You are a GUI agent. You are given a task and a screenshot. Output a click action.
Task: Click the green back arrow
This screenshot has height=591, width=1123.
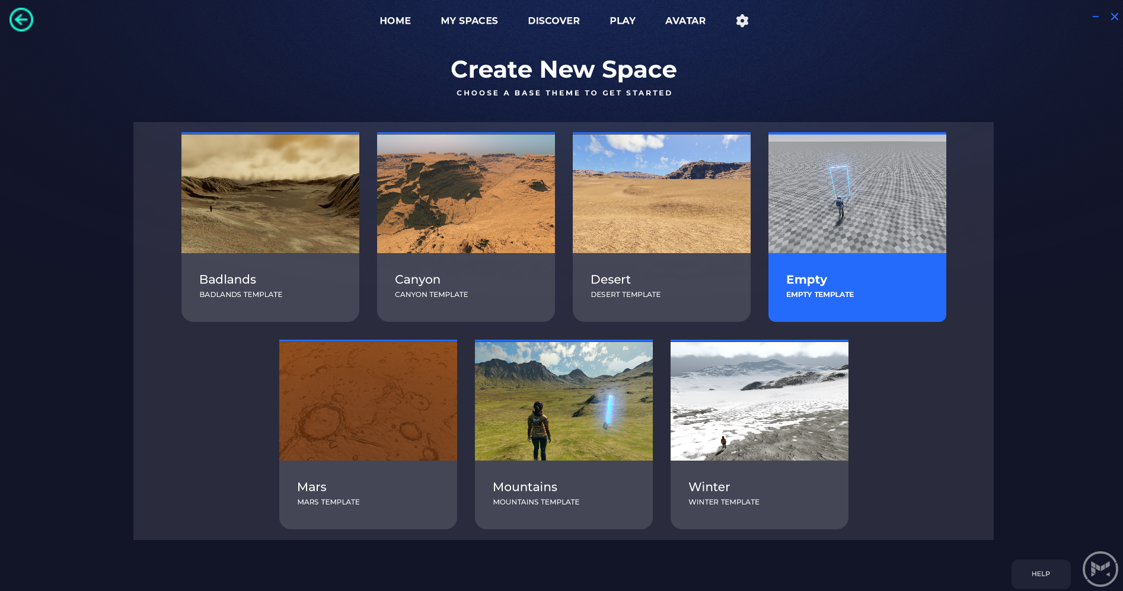21,20
